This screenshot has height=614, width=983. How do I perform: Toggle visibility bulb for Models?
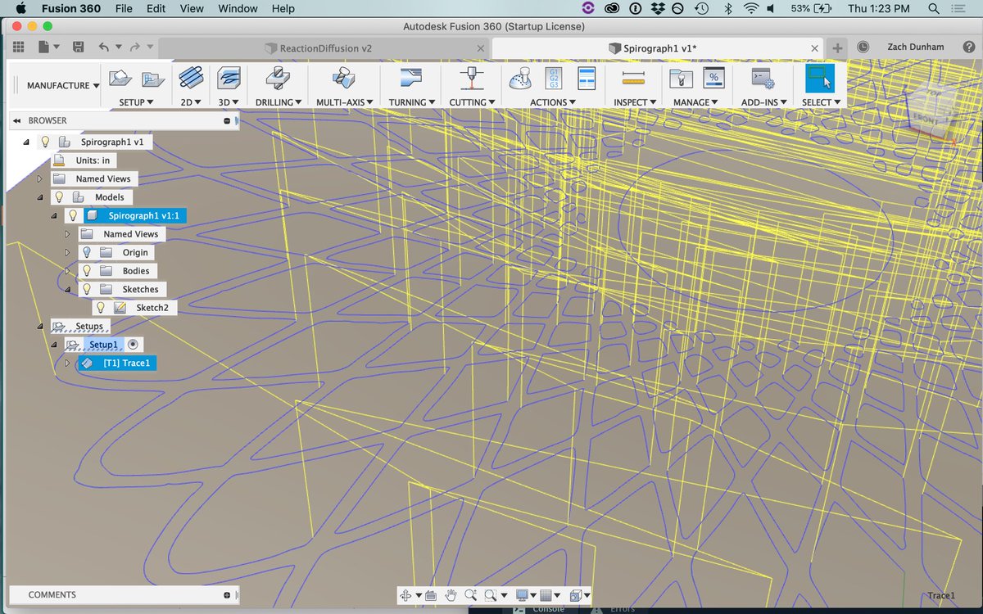tap(60, 197)
